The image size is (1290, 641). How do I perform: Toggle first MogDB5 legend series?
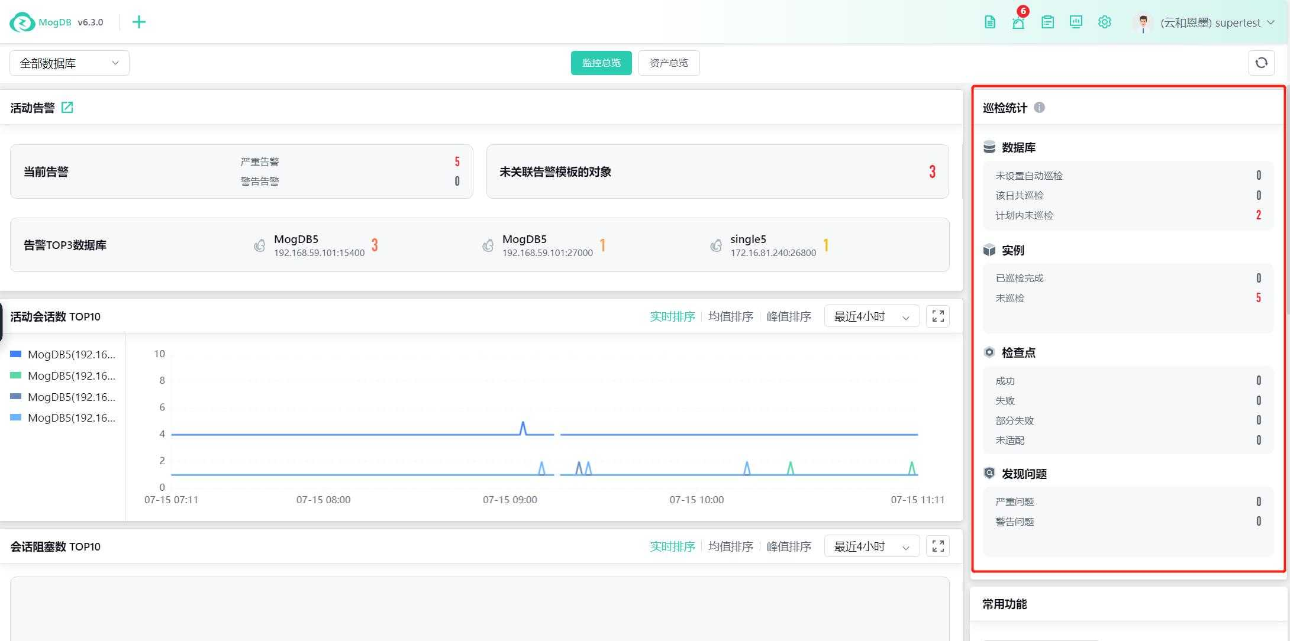(x=63, y=355)
